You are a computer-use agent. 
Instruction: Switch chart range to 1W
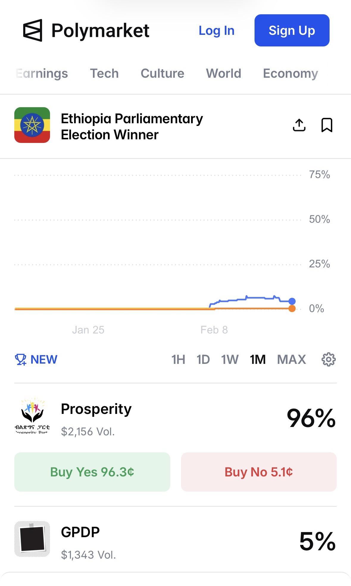pyautogui.click(x=230, y=359)
